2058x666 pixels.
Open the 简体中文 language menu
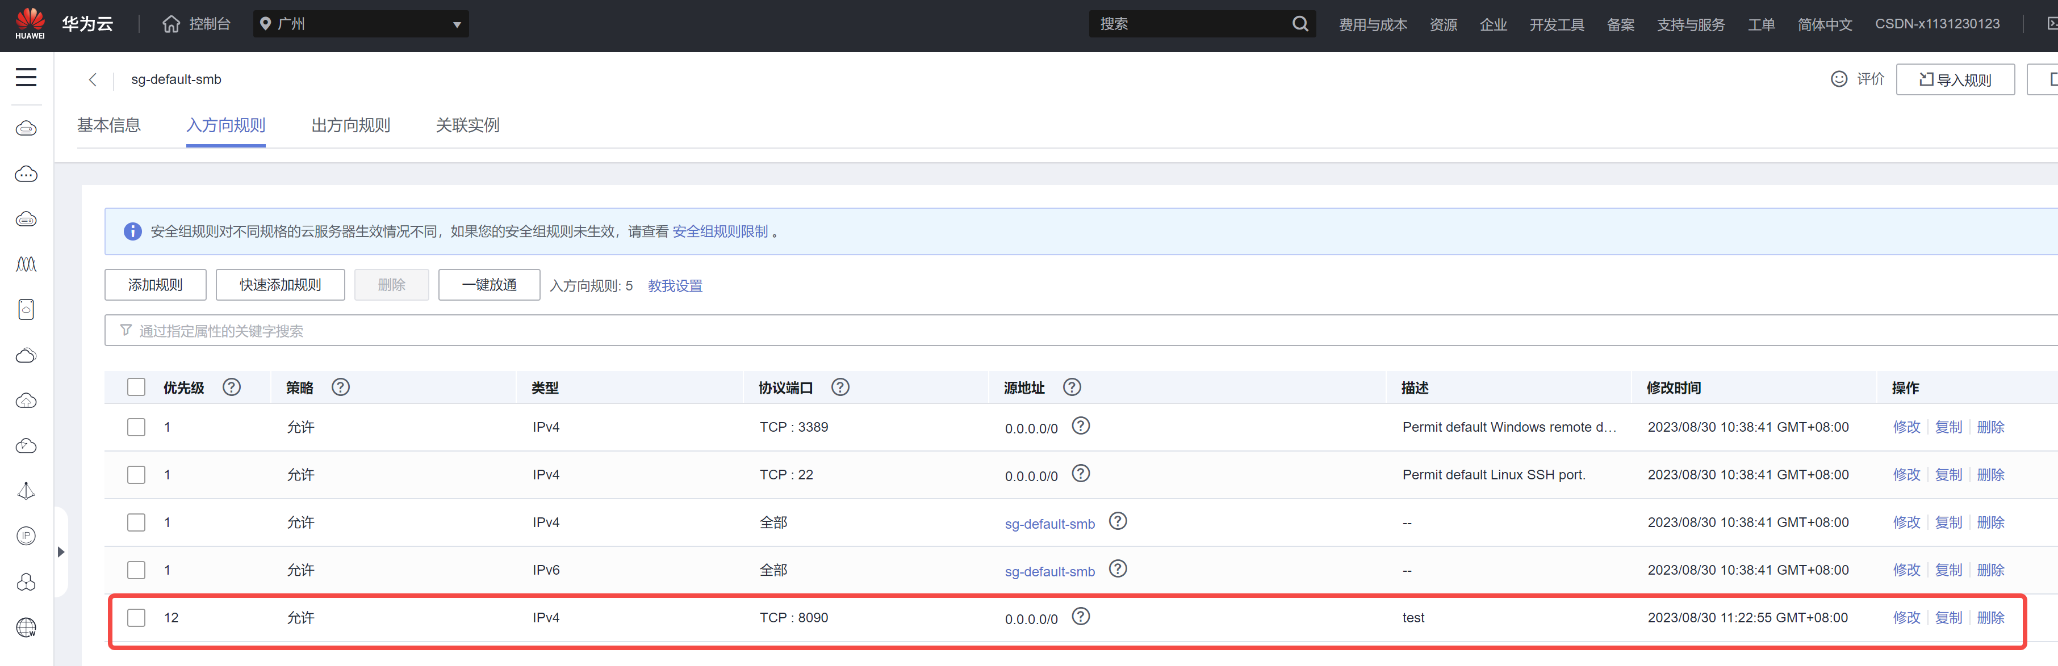[1825, 25]
